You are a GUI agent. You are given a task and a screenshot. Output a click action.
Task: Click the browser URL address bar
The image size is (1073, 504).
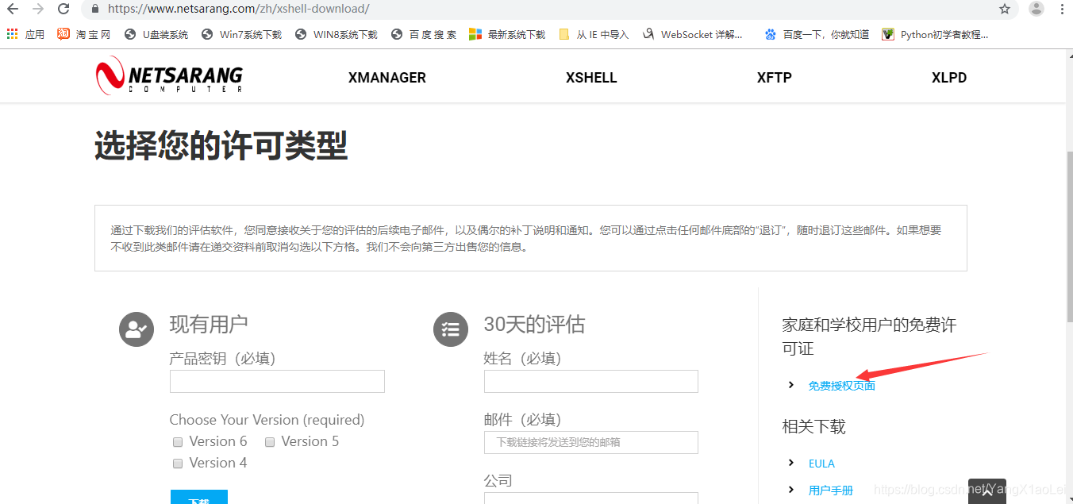(x=548, y=10)
